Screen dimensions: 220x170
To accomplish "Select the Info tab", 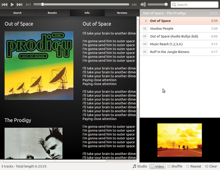I will [87, 13].
